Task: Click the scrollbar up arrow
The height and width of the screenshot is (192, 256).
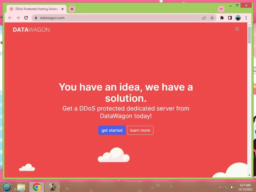Action: tap(249, 25)
